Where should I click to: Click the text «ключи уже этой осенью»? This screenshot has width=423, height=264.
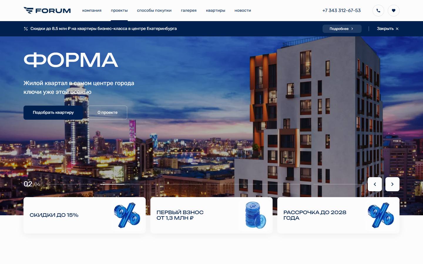coord(57,92)
